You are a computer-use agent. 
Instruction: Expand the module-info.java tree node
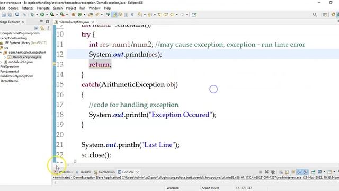tap(1, 62)
